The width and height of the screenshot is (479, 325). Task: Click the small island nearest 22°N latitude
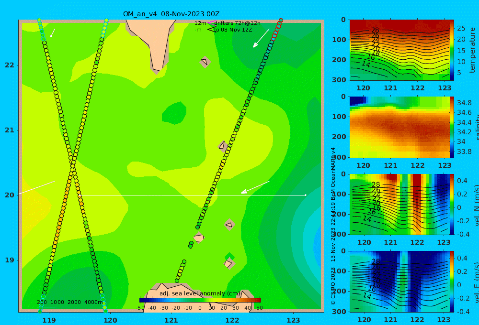pos(205,62)
